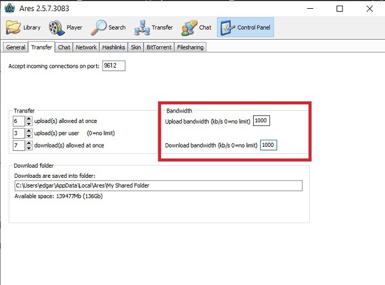Viewport: 385px width, 285px height.
Task: Click the Transfer toolbar label
Action: pyautogui.click(x=162, y=27)
